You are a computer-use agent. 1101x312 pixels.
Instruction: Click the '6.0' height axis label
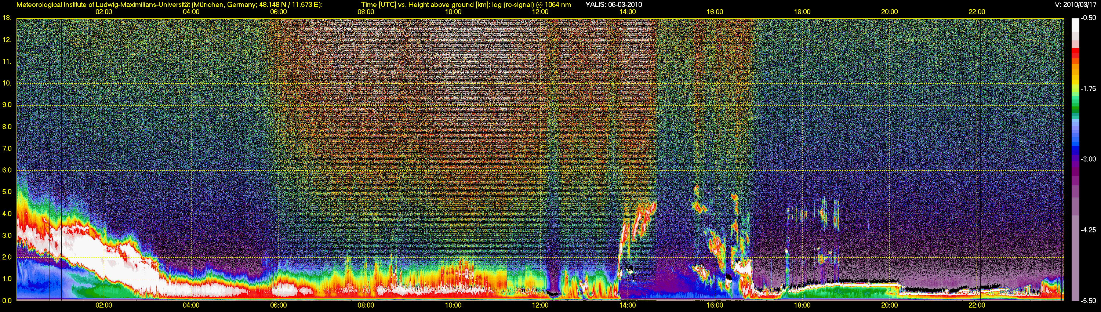pyautogui.click(x=7, y=170)
